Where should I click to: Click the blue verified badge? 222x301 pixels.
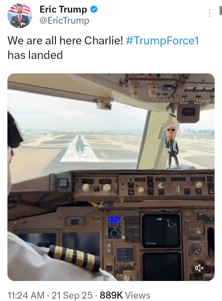(94, 9)
